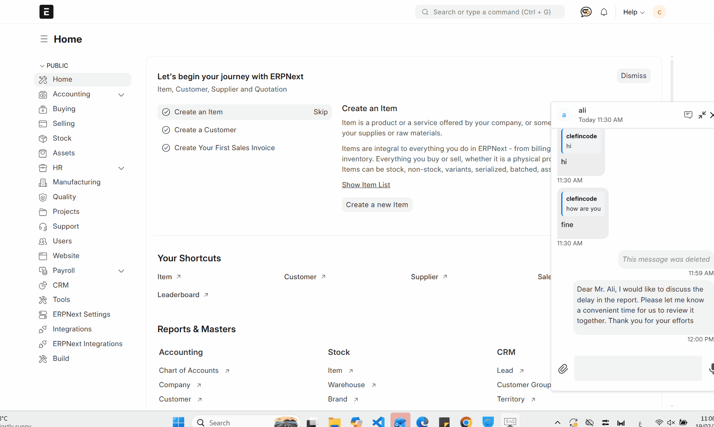Check off Create Your First Sales Invoice step
Image resolution: width=714 pixels, height=427 pixels.
coord(166,148)
